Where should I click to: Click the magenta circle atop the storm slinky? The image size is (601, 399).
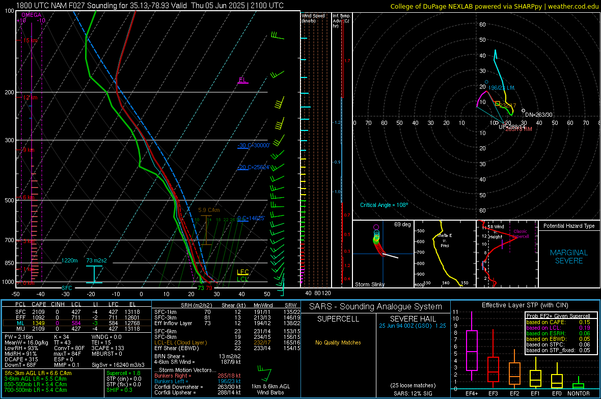point(376,227)
